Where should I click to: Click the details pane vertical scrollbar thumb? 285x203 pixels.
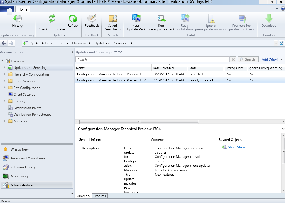point(283,151)
